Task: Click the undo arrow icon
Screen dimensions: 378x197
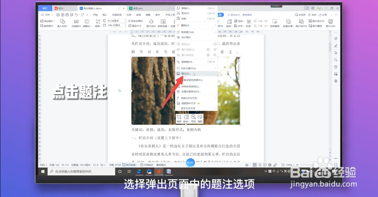Action: (76, 15)
